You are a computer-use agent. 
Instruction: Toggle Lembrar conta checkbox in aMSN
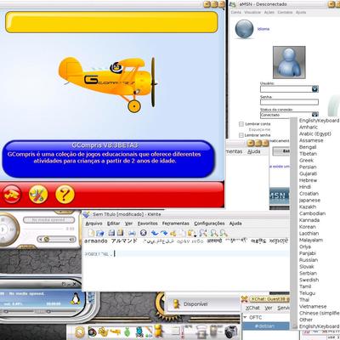[241, 124]
